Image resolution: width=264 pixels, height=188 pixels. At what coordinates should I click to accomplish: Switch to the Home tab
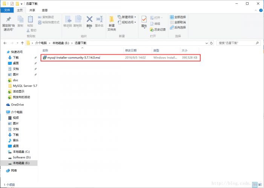(x=20, y=10)
